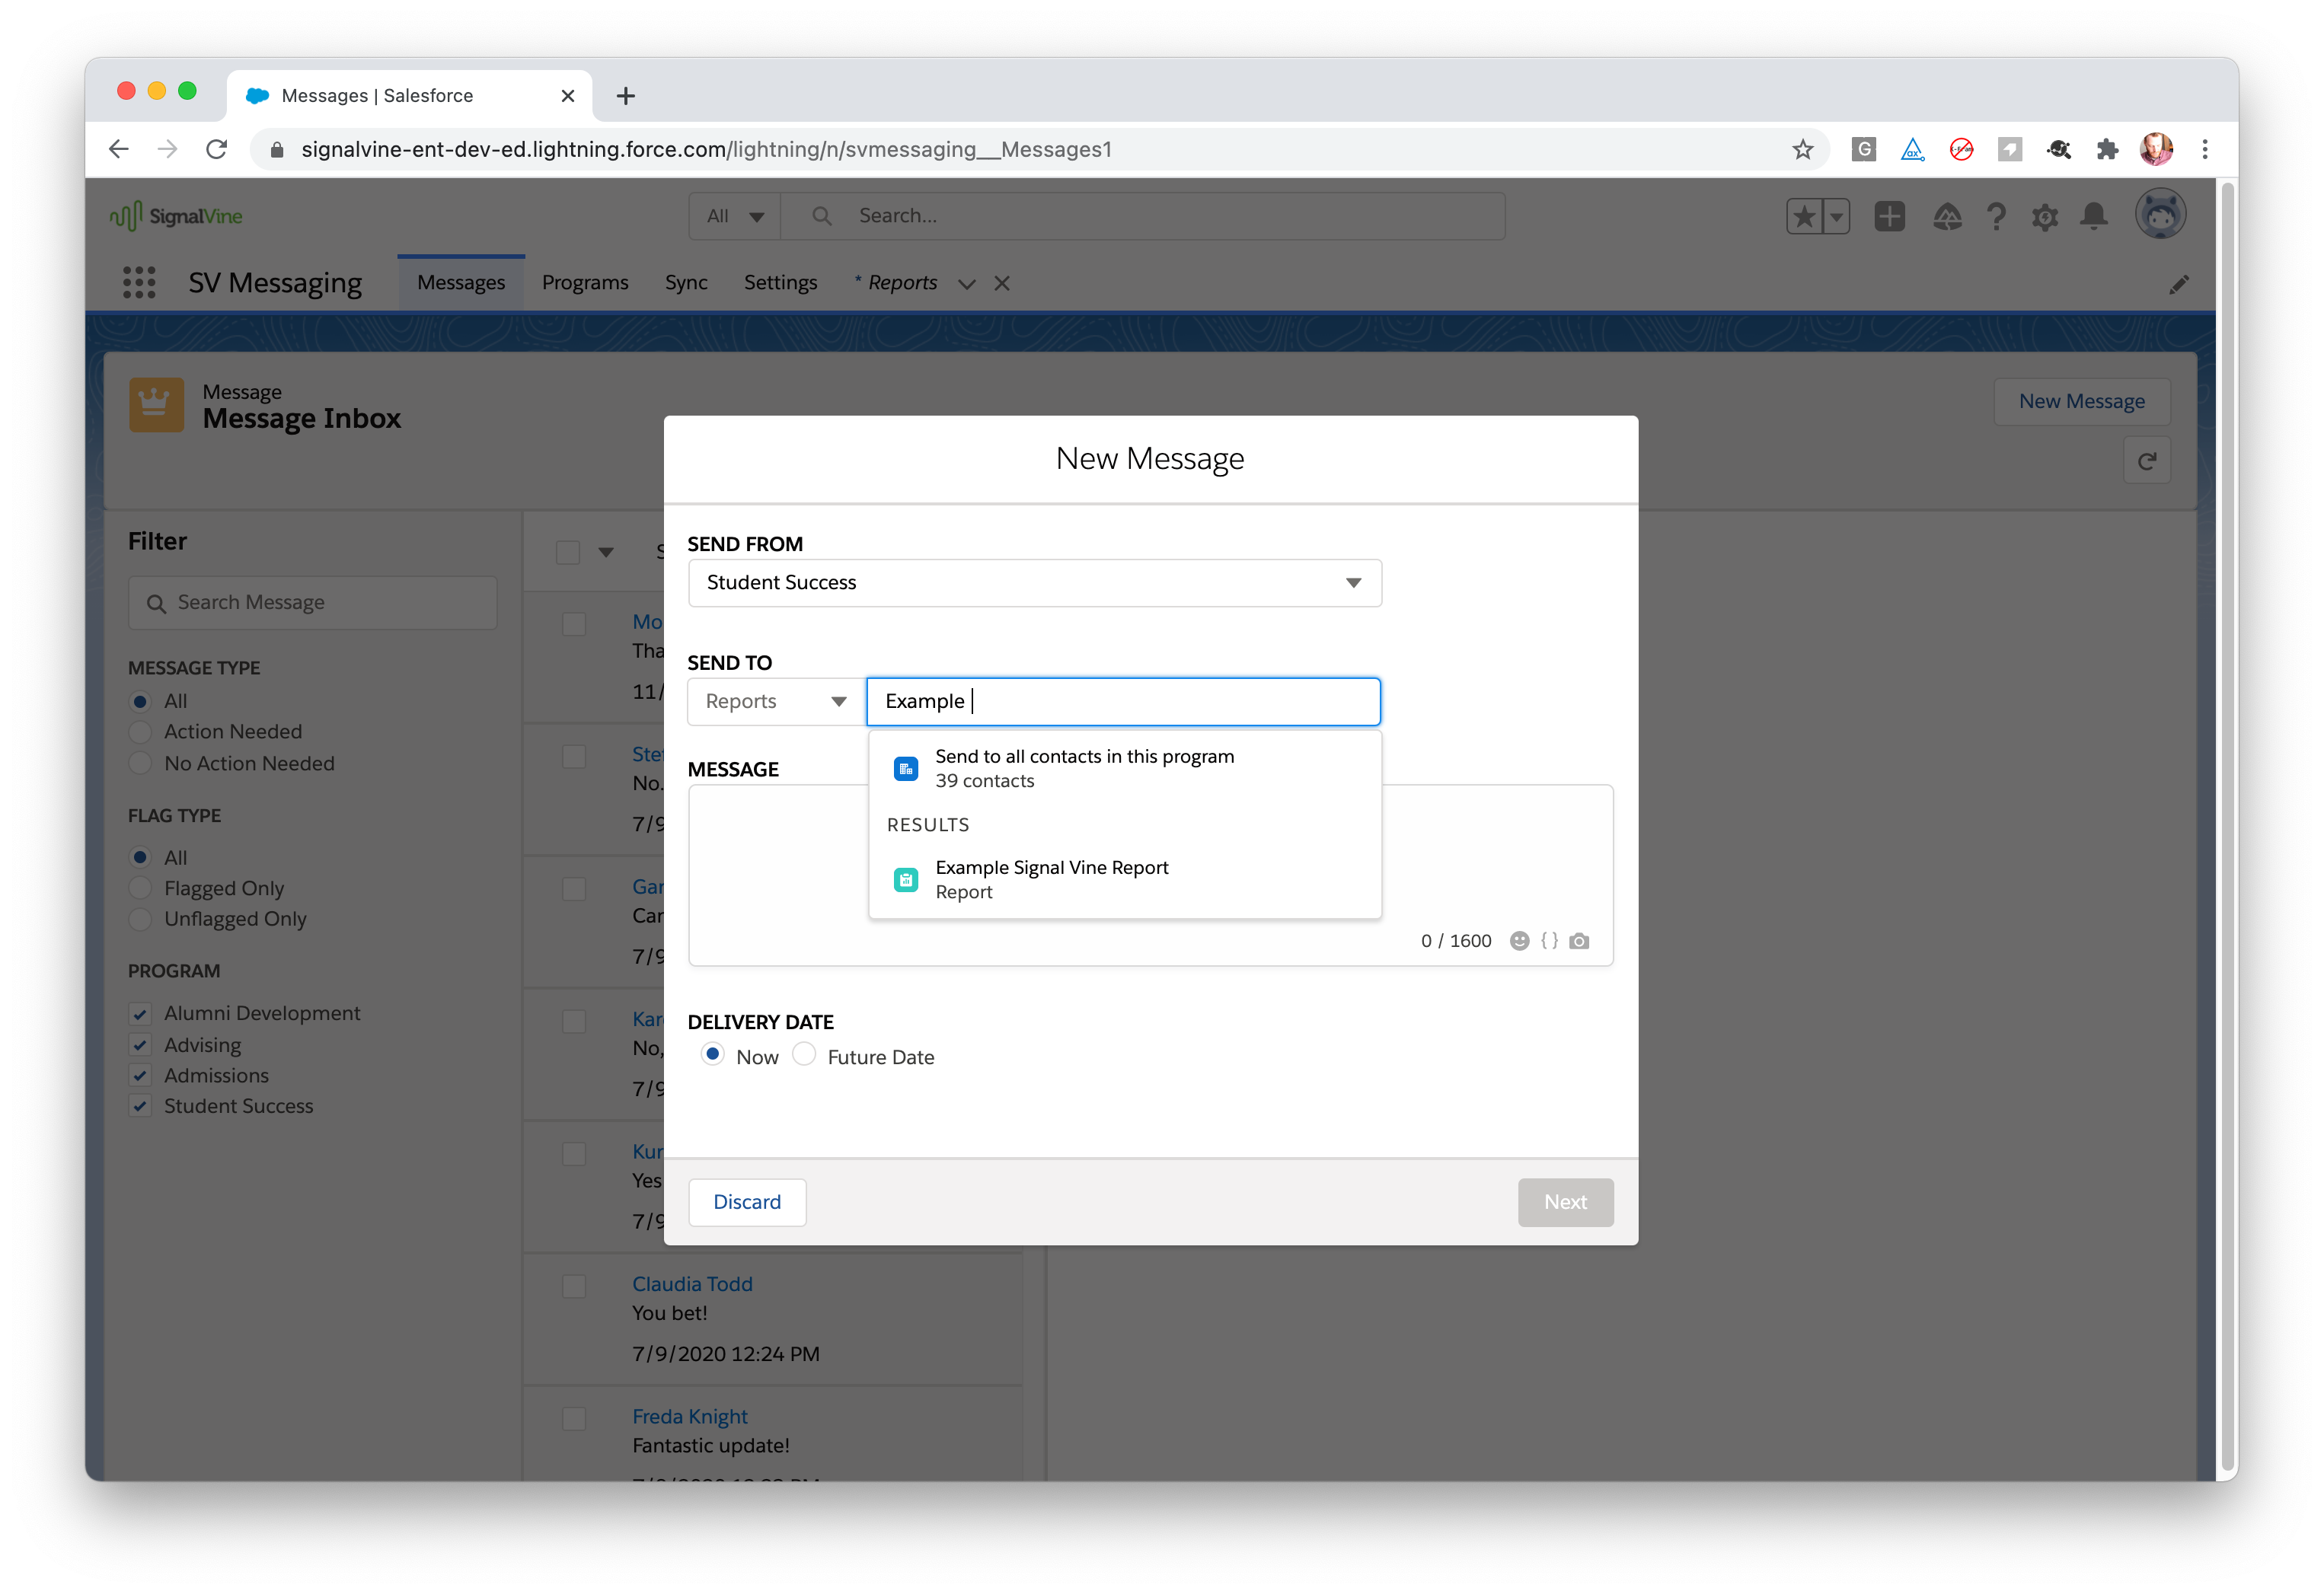Refresh the message inbox list
The width and height of the screenshot is (2324, 1594).
click(2147, 461)
